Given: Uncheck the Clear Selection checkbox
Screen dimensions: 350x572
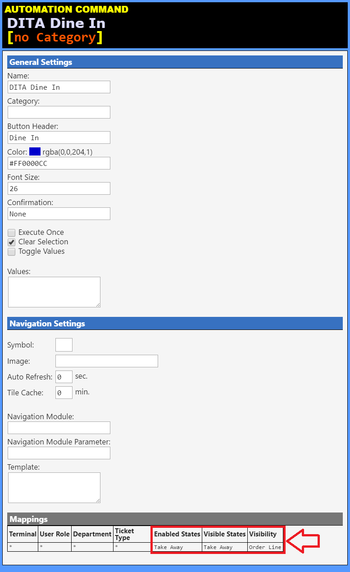Looking at the screenshot, I should (12, 242).
